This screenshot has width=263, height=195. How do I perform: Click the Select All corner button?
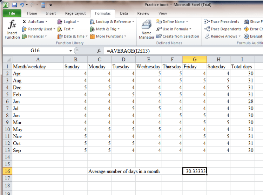pos(7,59)
